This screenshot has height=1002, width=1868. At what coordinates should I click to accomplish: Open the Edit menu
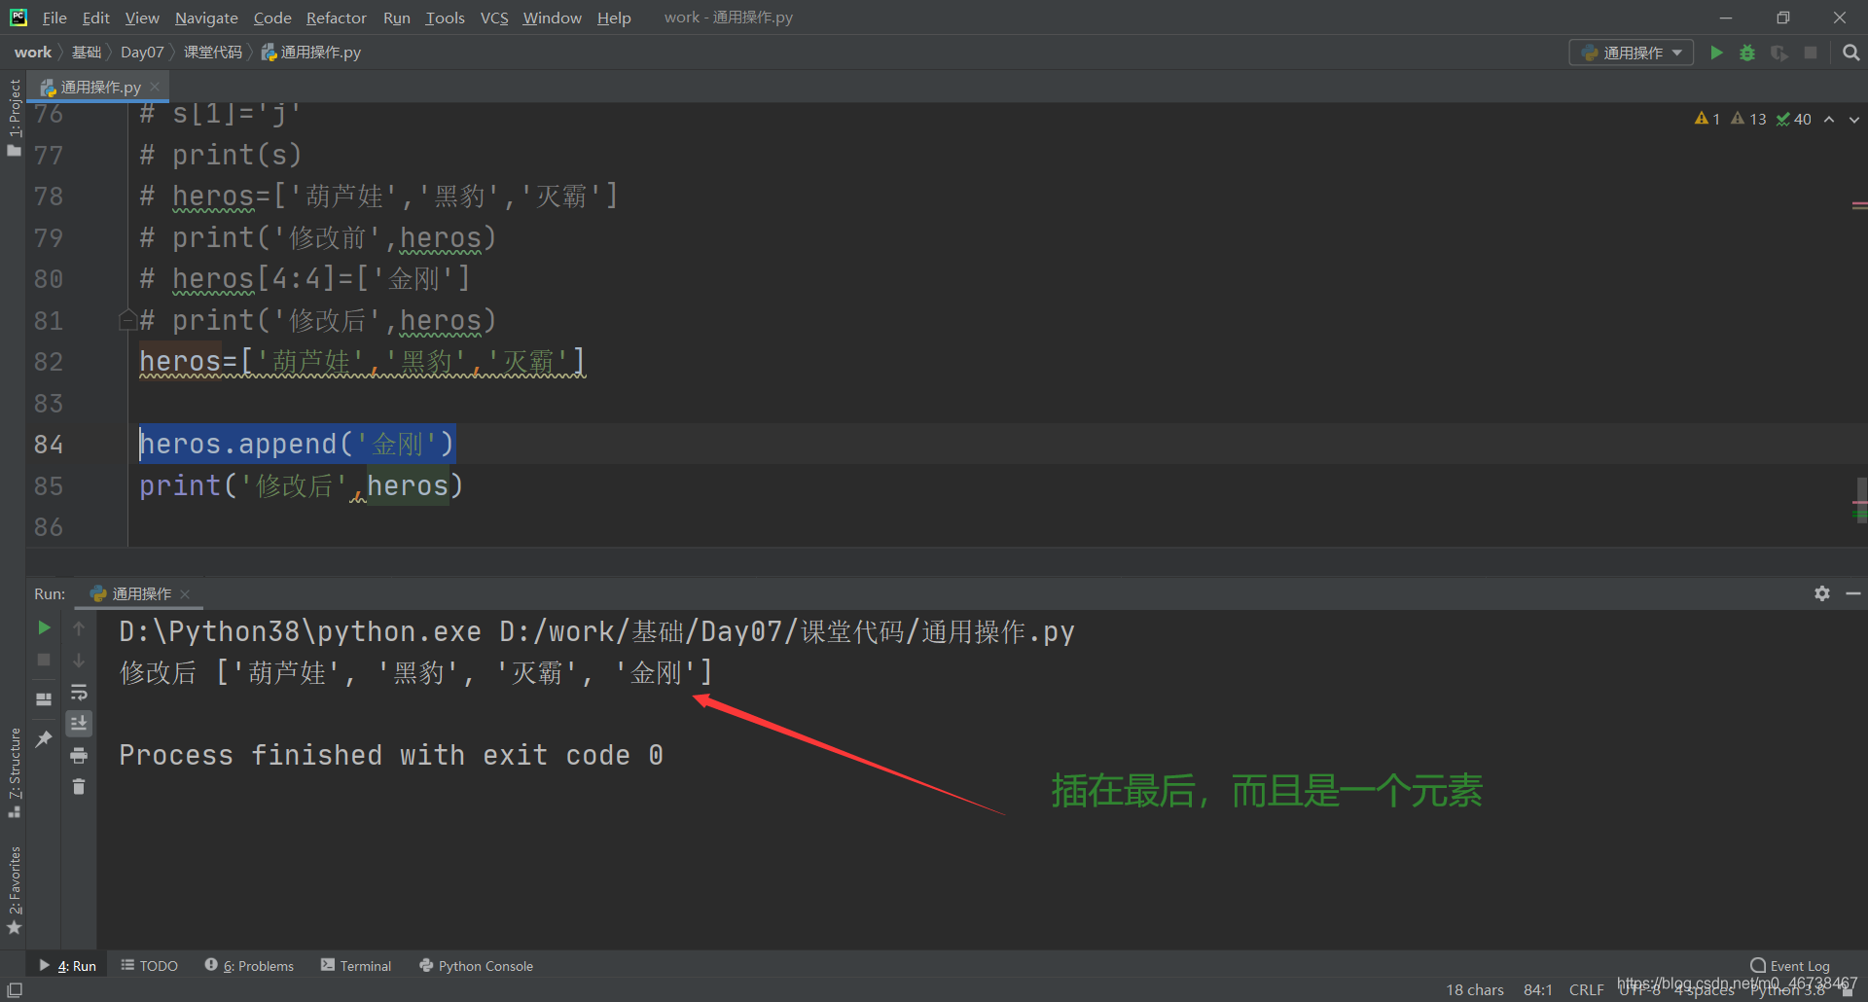pyautogui.click(x=95, y=18)
